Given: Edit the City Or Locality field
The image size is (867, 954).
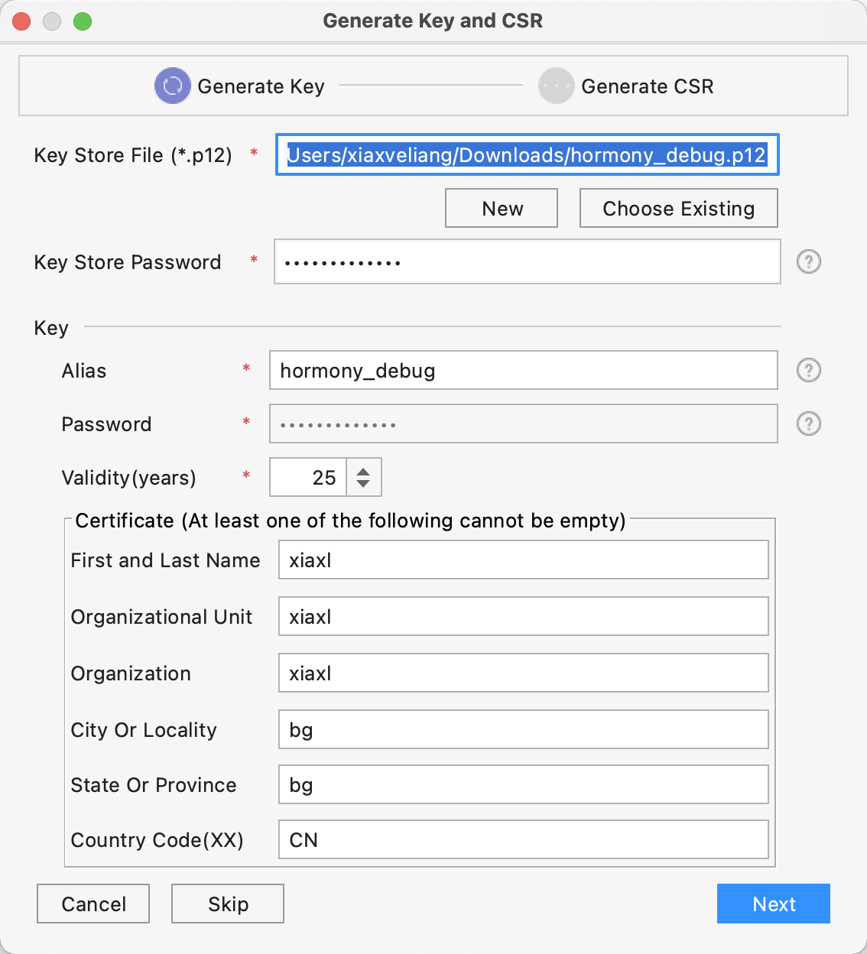Looking at the screenshot, I should pos(524,729).
